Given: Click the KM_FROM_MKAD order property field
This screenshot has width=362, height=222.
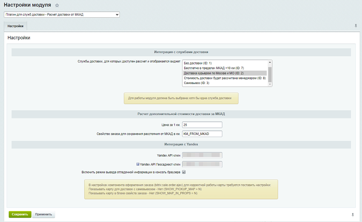Looking at the screenshot, I should click(x=202, y=134).
